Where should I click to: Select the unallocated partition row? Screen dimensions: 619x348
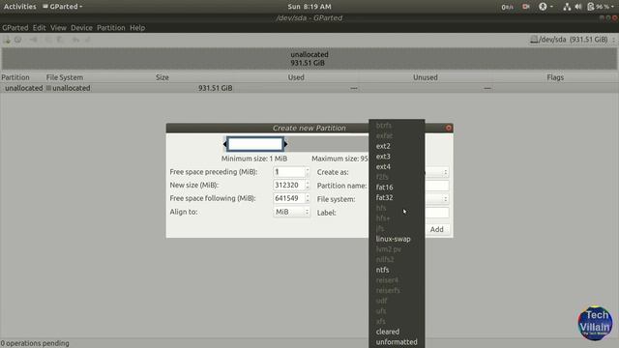(x=309, y=88)
